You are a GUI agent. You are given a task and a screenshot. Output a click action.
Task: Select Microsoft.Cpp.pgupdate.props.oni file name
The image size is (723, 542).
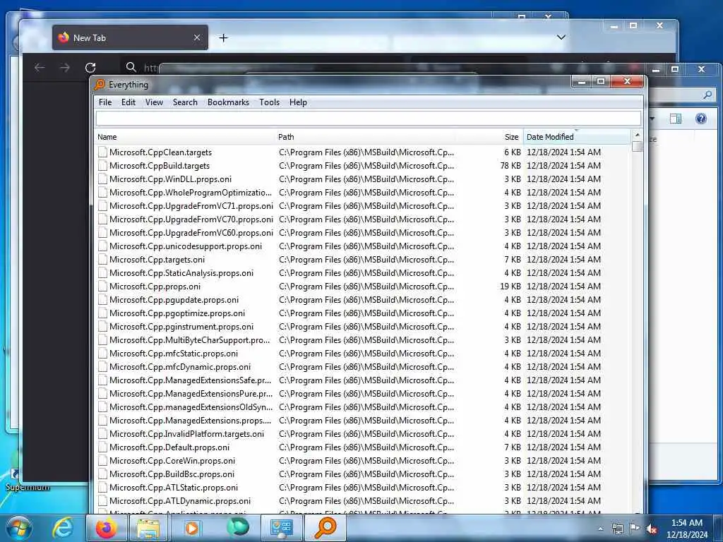174,299
